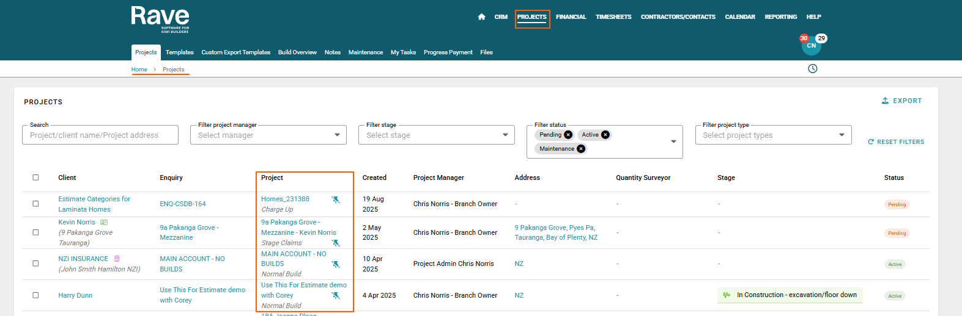The width and height of the screenshot is (962, 316).
Task: Tick checkbox for Estimate Categories for Laminata Homes
Action: 35,204
